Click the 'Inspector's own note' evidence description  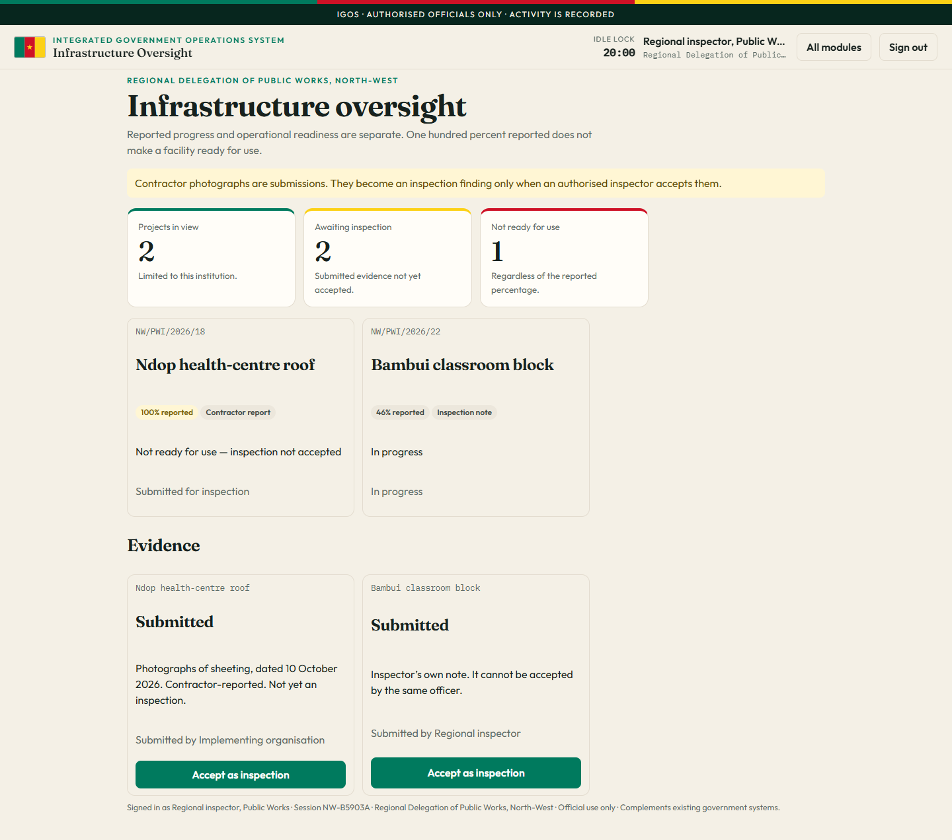tap(472, 683)
